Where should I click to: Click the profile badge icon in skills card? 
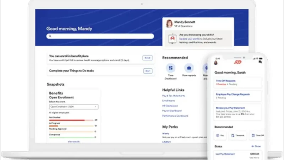[173, 39]
